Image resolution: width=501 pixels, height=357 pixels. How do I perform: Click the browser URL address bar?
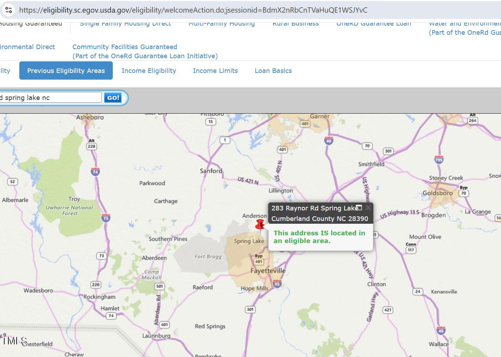coord(193,10)
